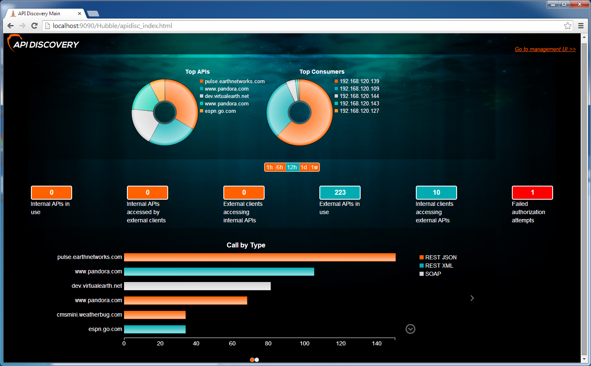Screen dimensions: 591x366
Task: Expand chart with circled down arrow
Action: 410,329
